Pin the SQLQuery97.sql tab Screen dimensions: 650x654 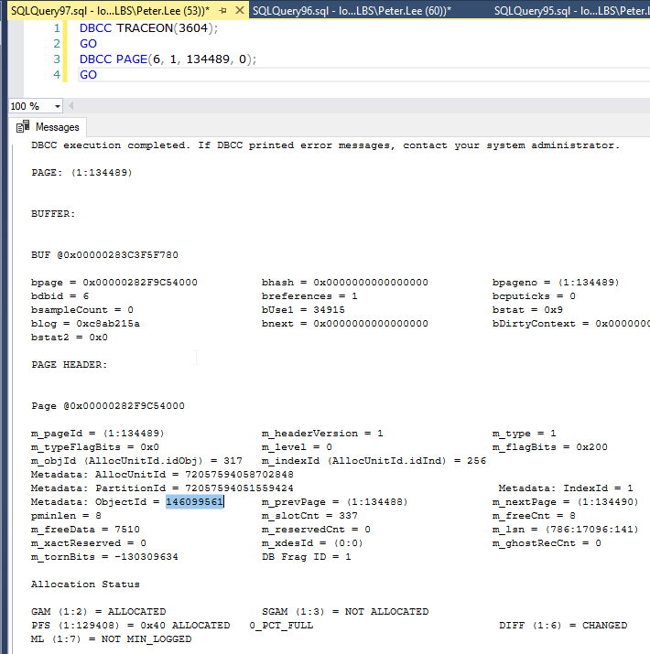coord(223,10)
